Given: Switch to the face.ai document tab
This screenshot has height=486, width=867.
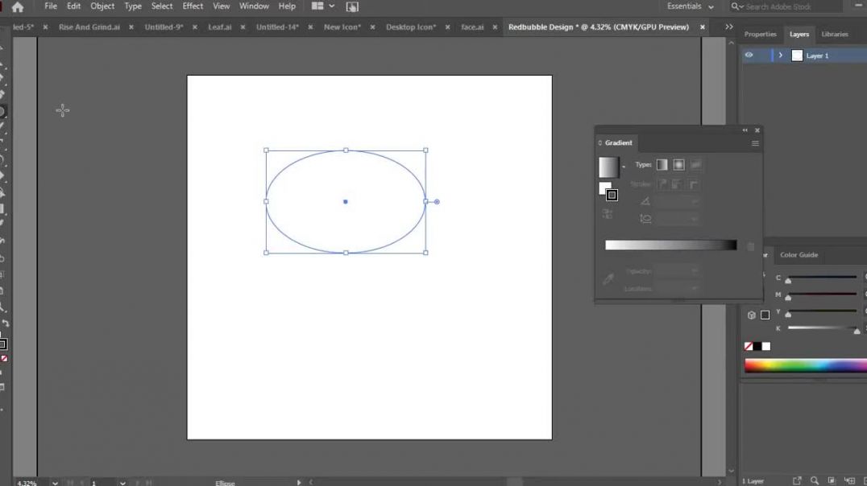Looking at the screenshot, I should coord(472,27).
